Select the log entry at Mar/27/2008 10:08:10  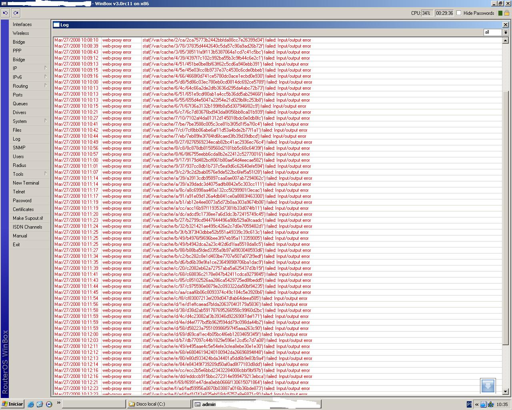pyautogui.click(x=278, y=40)
